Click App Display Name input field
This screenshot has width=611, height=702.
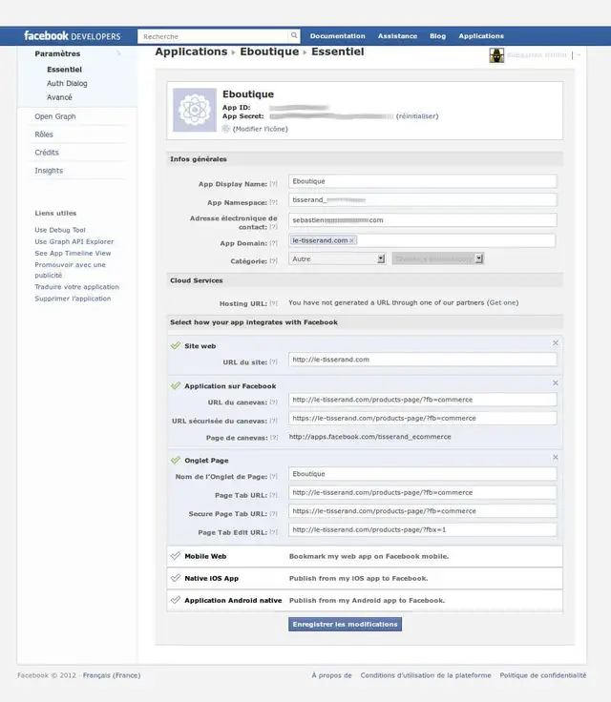click(423, 181)
